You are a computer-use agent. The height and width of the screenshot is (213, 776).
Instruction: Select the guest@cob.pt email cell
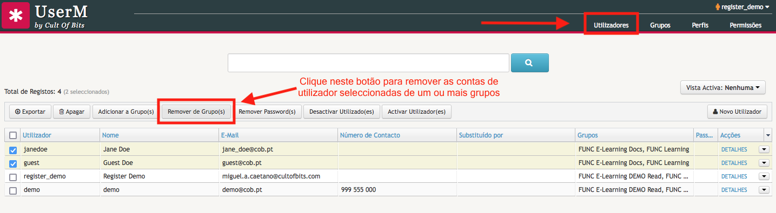(278, 163)
